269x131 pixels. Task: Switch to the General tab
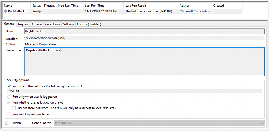pyautogui.click(x=9, y=24)
